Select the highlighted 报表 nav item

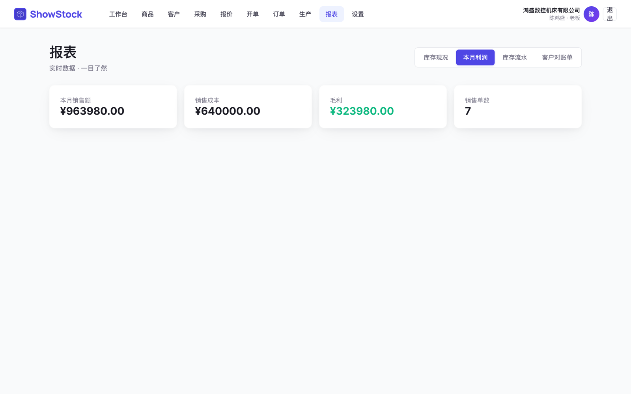pos(332,14)
